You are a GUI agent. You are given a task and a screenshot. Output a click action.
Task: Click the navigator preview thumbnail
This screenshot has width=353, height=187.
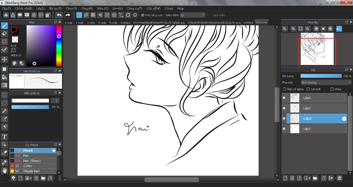[317, 48]
